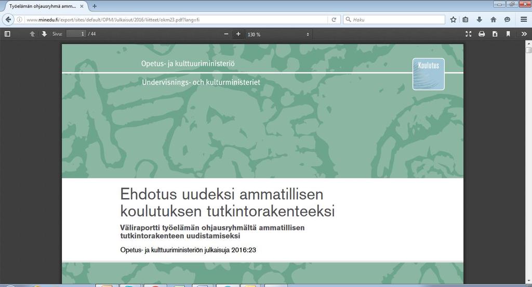Click the Koulutus badge on the cover
The image size is (532, 287).
click(x=429, y=74)
